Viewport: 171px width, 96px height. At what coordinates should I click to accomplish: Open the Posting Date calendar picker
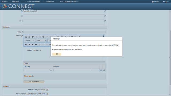pos(47,90)
